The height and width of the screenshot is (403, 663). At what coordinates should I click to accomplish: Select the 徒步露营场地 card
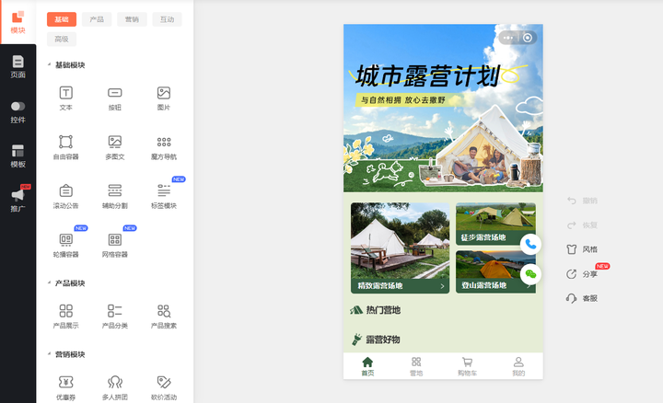coord(495,224)
